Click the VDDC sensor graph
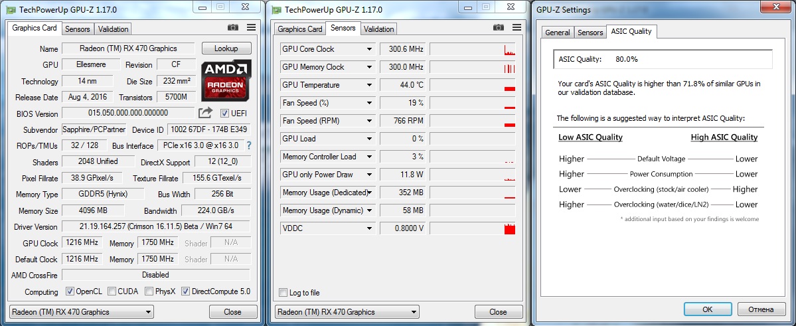Screen dimensions: 796x326 (x=473, y=228)
